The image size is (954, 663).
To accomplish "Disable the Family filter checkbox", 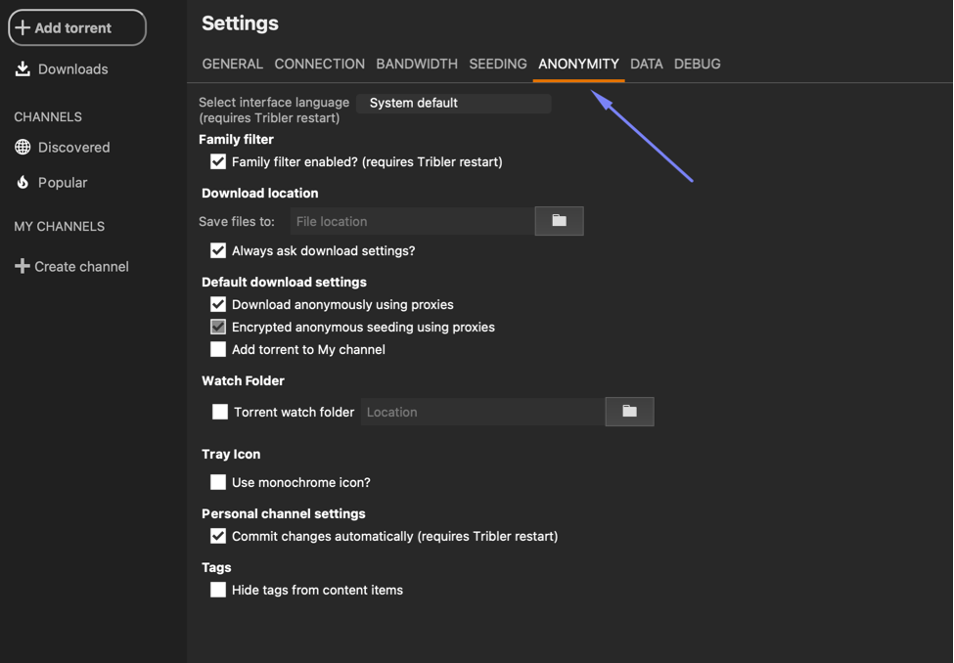I will pos(217,161).
